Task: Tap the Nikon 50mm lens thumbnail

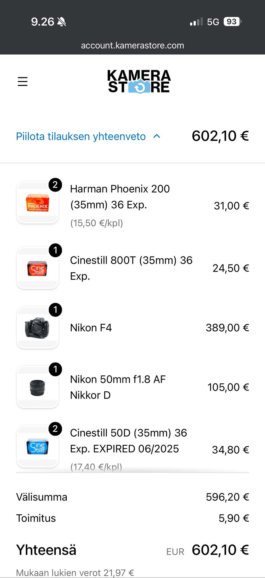Action: (x=38, y=387)
